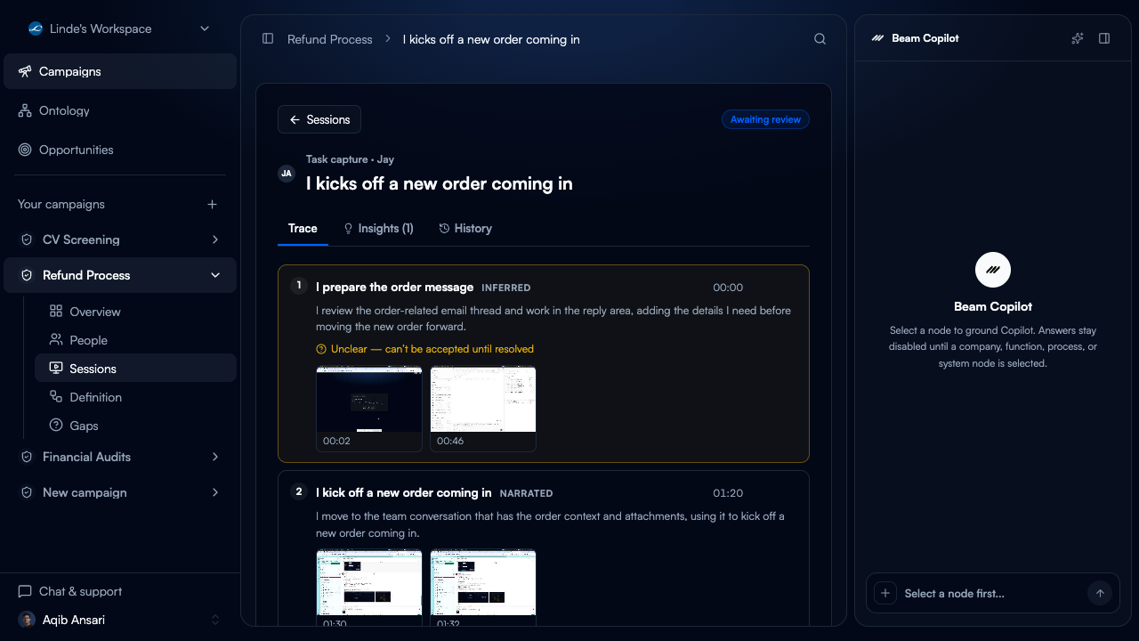
Task: Click the unclear warning icon in step 1
Action: click(x=321, y=349)
